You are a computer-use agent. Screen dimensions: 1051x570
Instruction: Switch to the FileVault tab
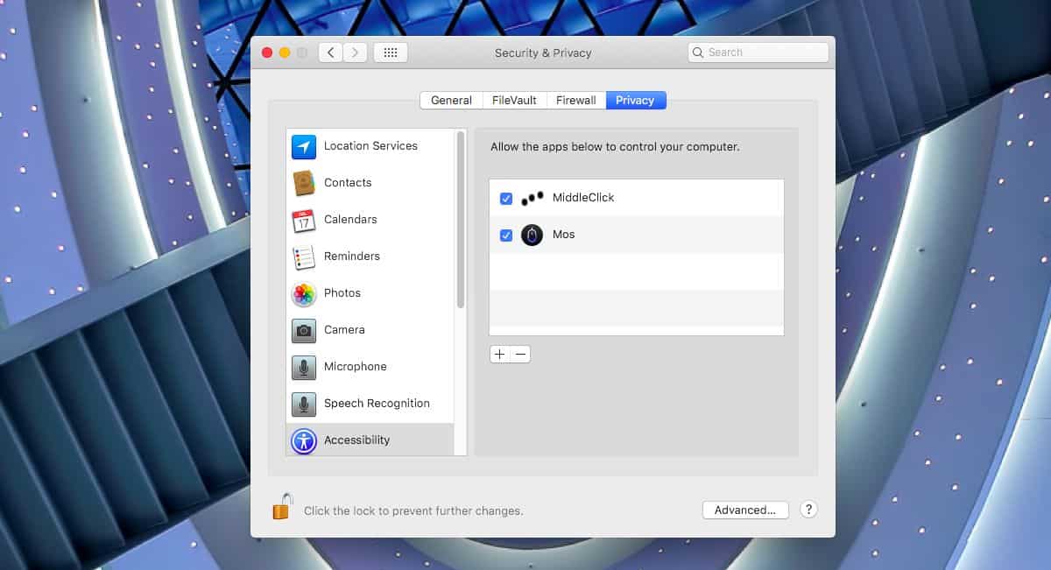513,100
